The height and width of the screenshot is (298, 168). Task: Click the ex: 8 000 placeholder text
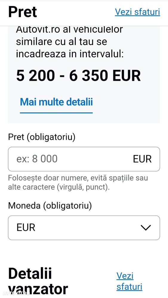coord(37,159)
